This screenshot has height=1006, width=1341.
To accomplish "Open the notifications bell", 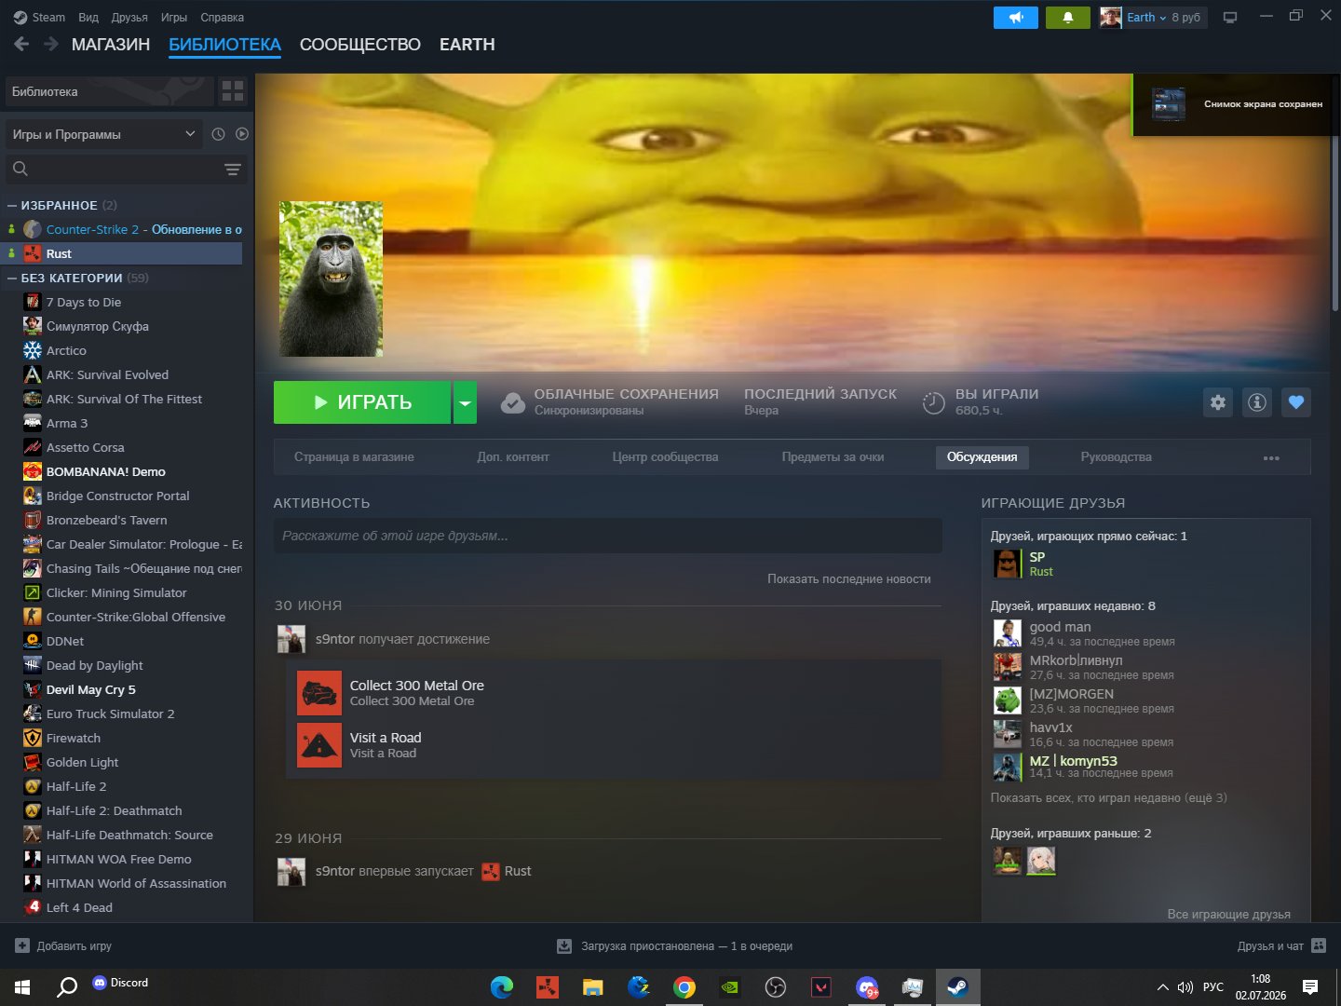I will coord(1068,18).
